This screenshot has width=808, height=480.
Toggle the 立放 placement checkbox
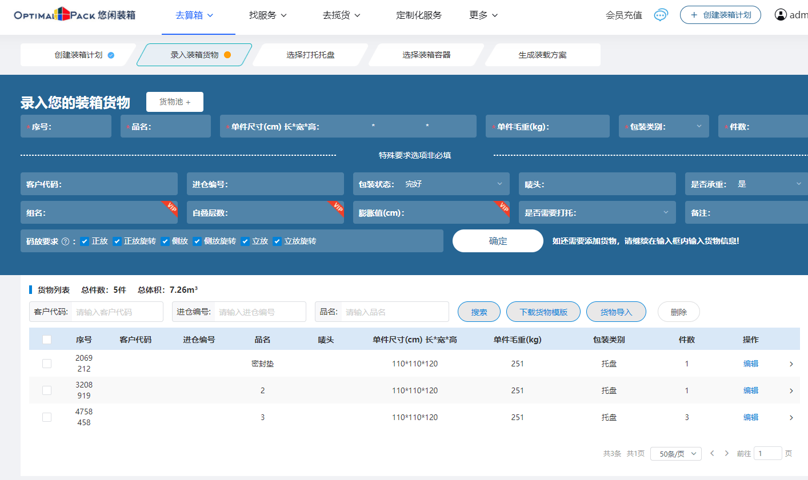245,241
